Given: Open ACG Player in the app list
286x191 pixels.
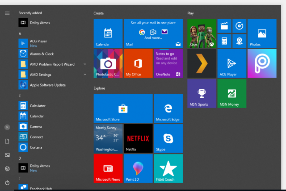Looking at the screenshot, I should click(52, 43).
